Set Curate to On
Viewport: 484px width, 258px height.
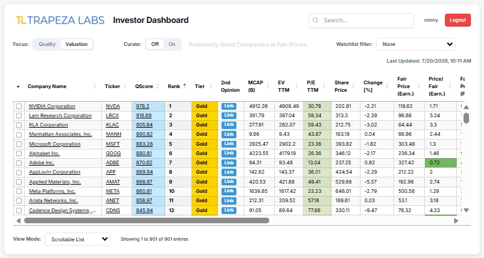click(x=172, y=44)
